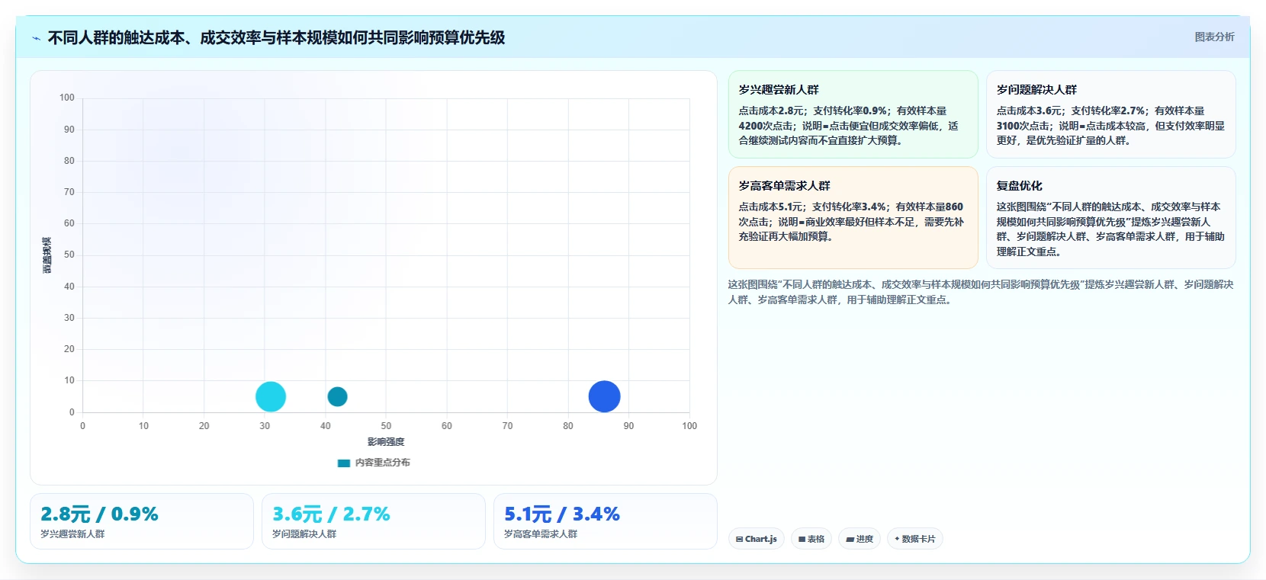Open the 数据卡片 tag chip

915,539
